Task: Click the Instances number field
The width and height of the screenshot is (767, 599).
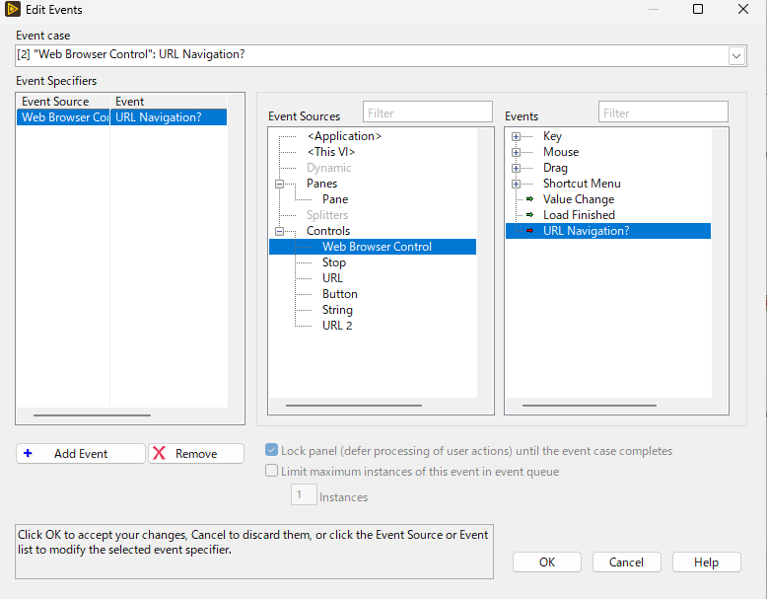Action: pyautogui.click(x=304, y=494)
